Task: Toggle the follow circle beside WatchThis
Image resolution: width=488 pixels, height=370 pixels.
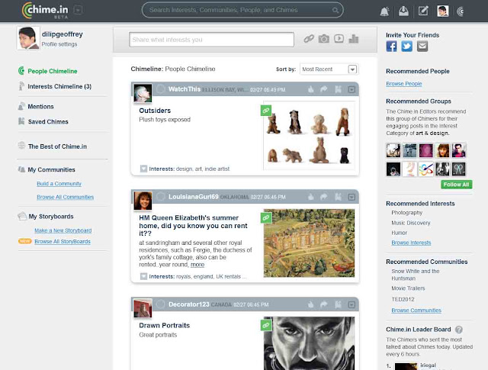Action: (160, 89)
